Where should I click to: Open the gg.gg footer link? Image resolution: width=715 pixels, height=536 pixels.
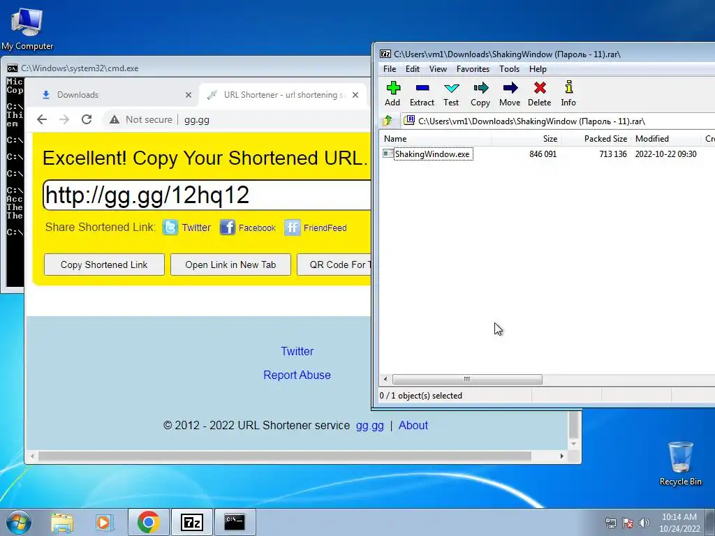tap(369, 425)
